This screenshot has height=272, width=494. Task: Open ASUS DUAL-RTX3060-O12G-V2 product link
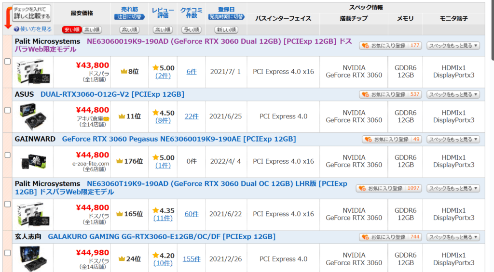tap(112, 94)
